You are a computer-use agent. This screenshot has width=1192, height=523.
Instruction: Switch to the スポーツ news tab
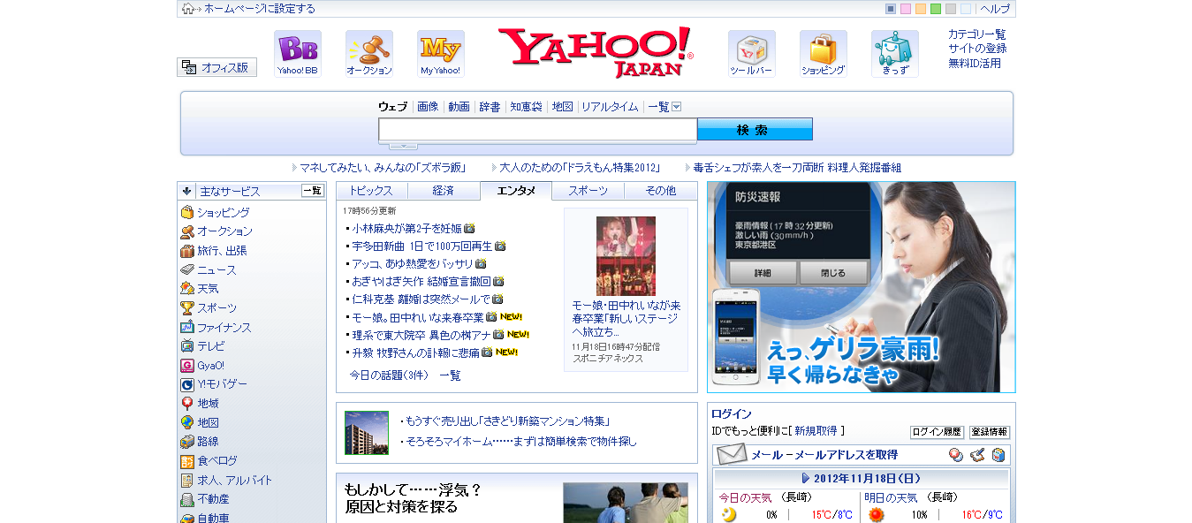pyautogui.click(x=588, y=191)
